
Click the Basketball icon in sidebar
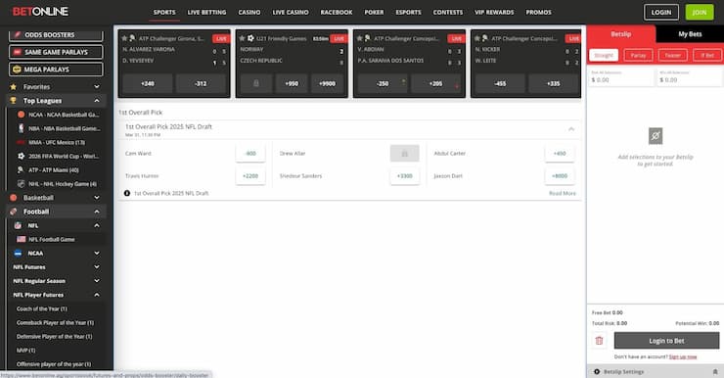click(14, 198)
